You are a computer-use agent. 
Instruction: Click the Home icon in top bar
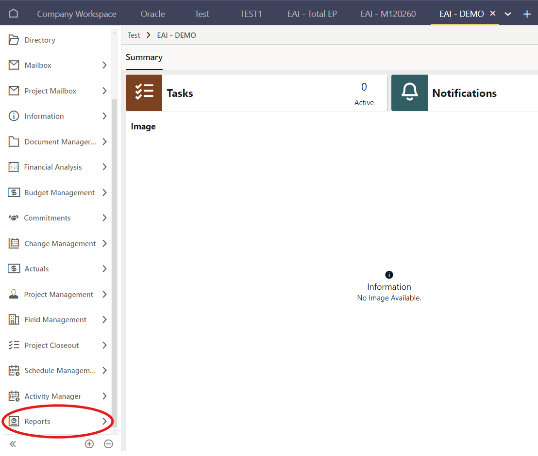click(x=14, y=14)
